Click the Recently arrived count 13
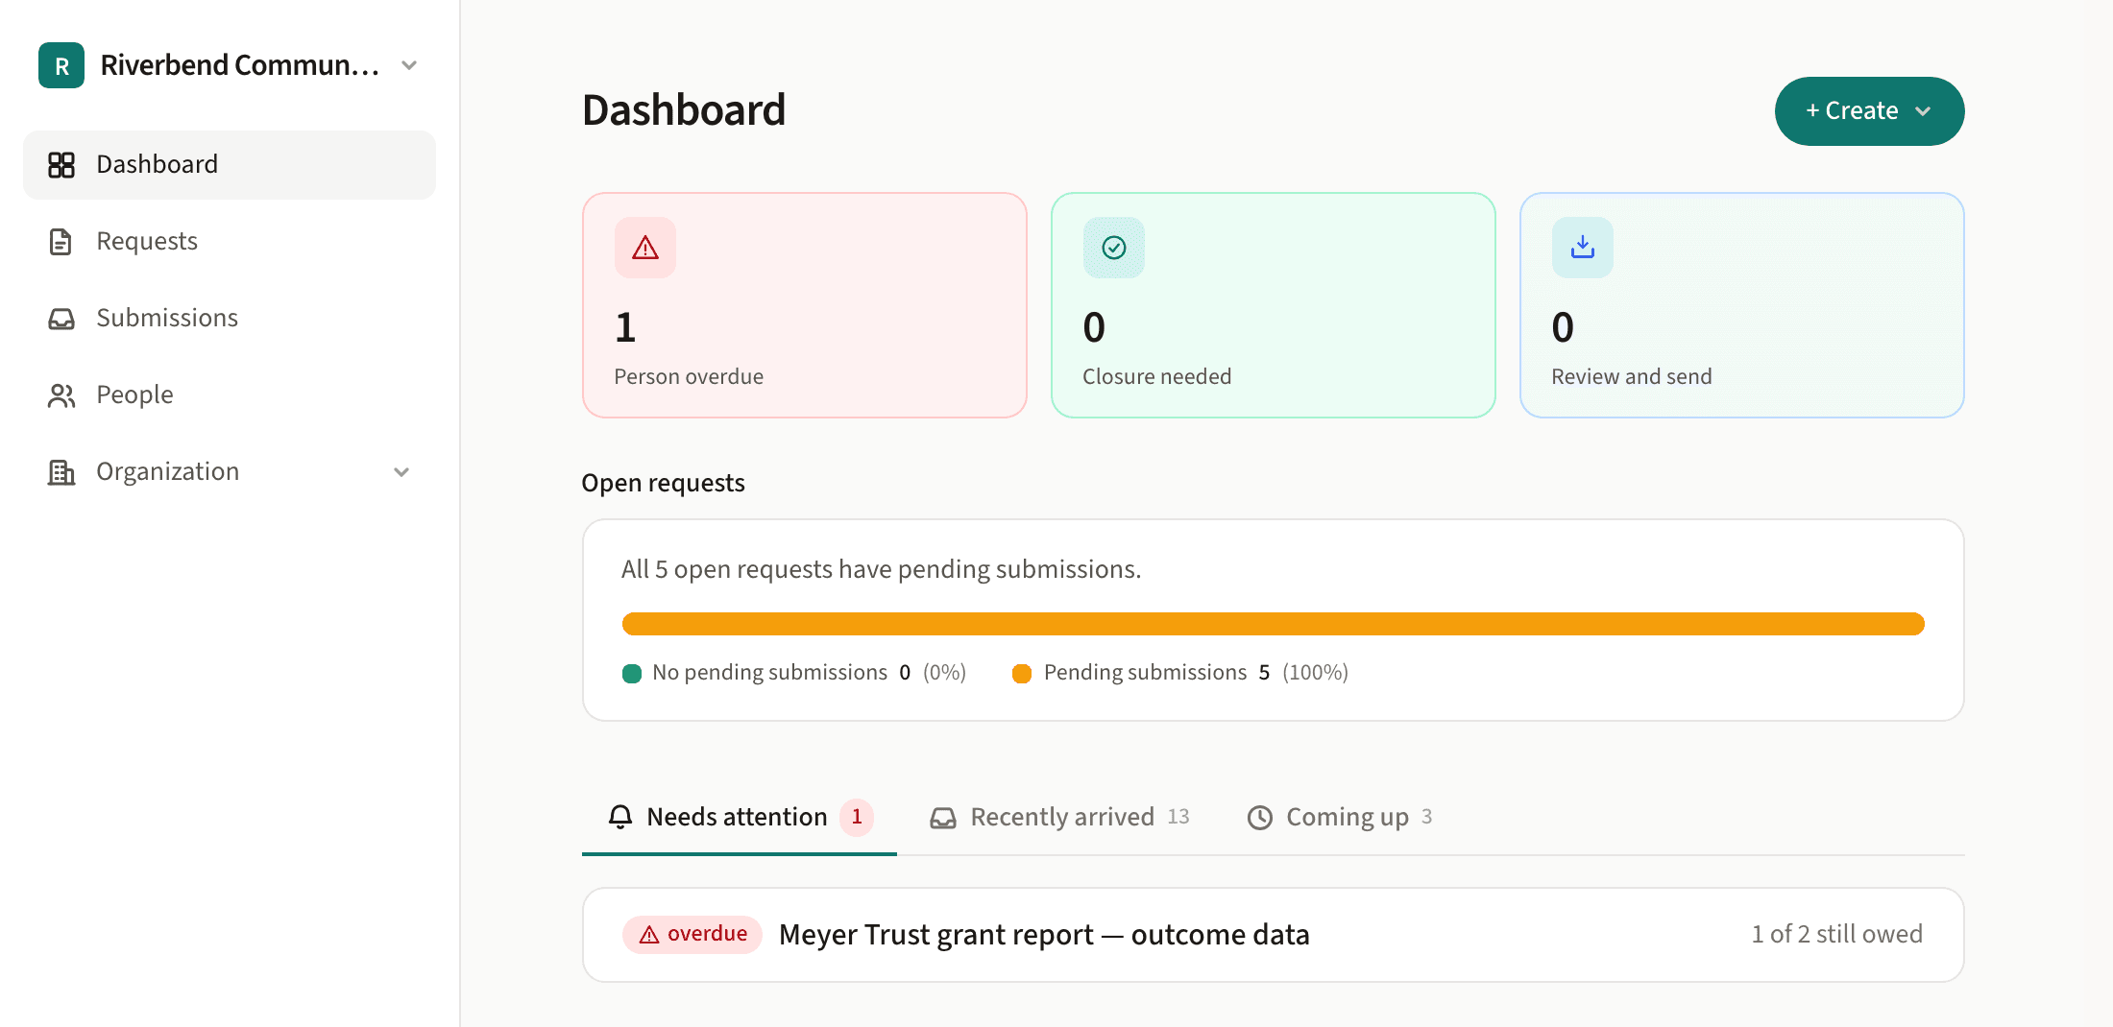 point(1178,817)
